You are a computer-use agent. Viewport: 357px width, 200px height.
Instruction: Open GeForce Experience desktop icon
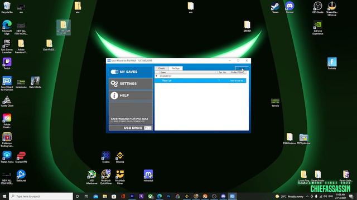click(318, 28)
